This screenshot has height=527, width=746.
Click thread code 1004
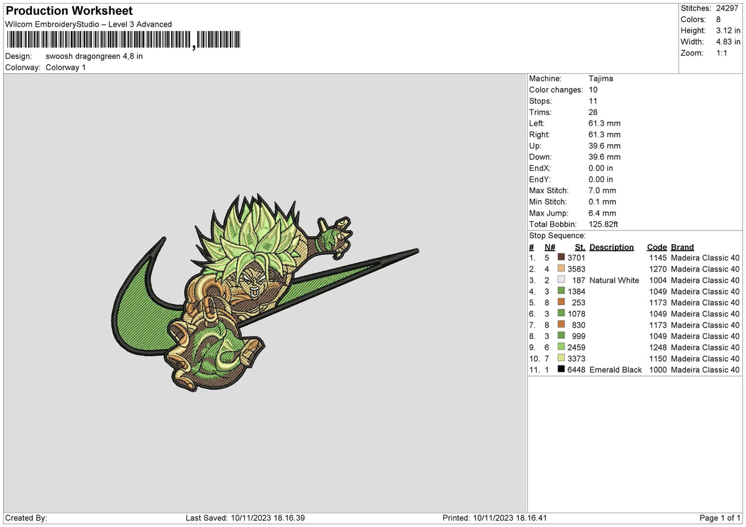pyautogui.click(x=657, y=280)
